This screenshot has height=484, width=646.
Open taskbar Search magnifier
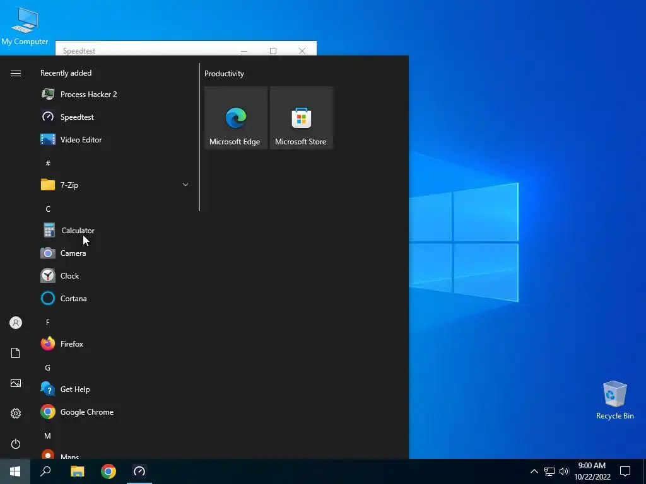point(45,471)
